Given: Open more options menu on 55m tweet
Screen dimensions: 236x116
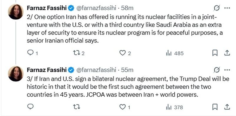Looking at the screenshot, I should (227, 70).
